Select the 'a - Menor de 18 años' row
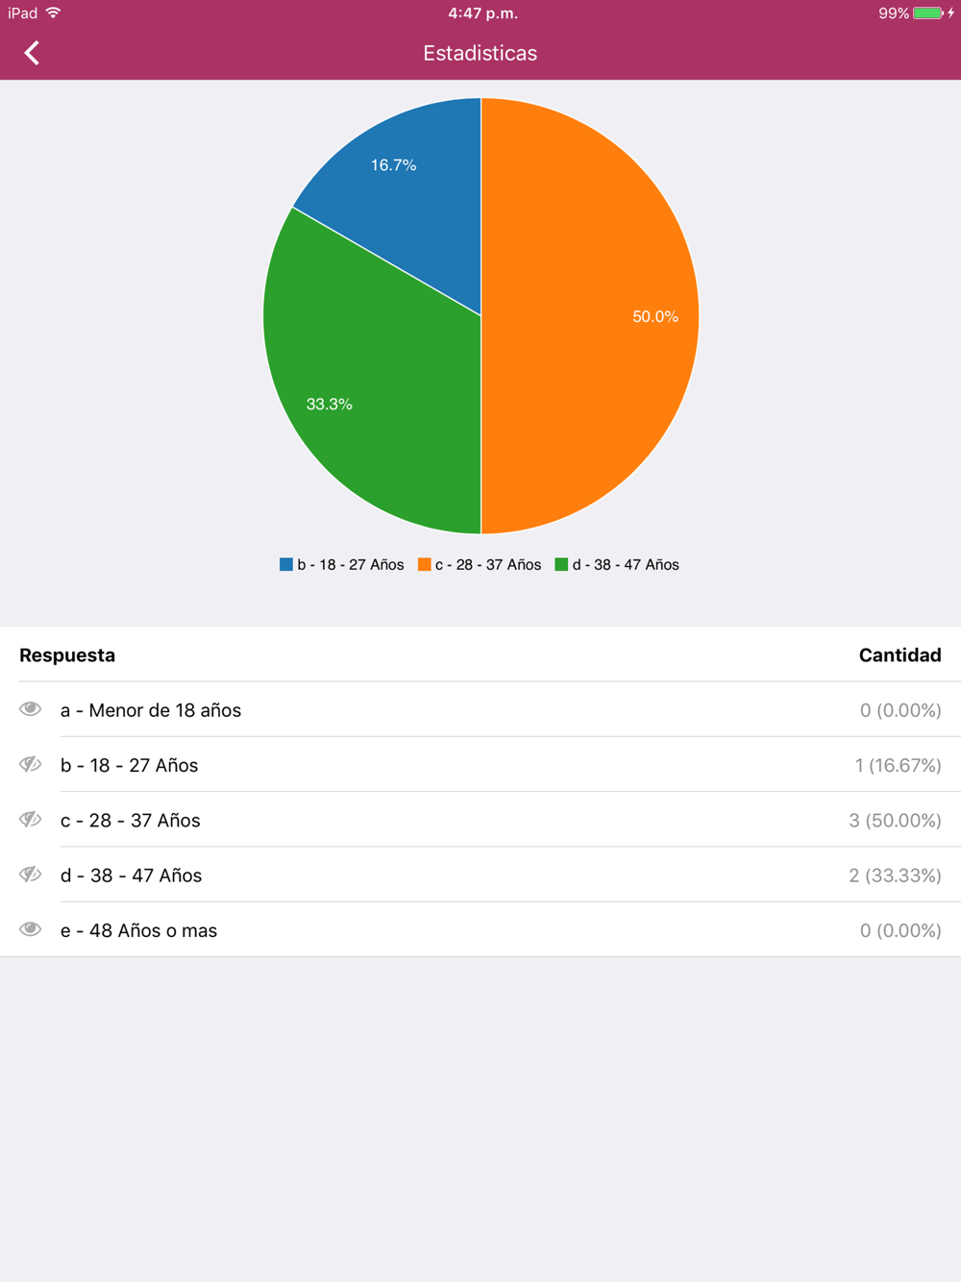 point(480,709)
